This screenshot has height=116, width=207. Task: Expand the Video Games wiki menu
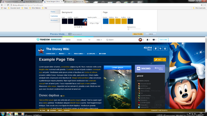point(79,54)
